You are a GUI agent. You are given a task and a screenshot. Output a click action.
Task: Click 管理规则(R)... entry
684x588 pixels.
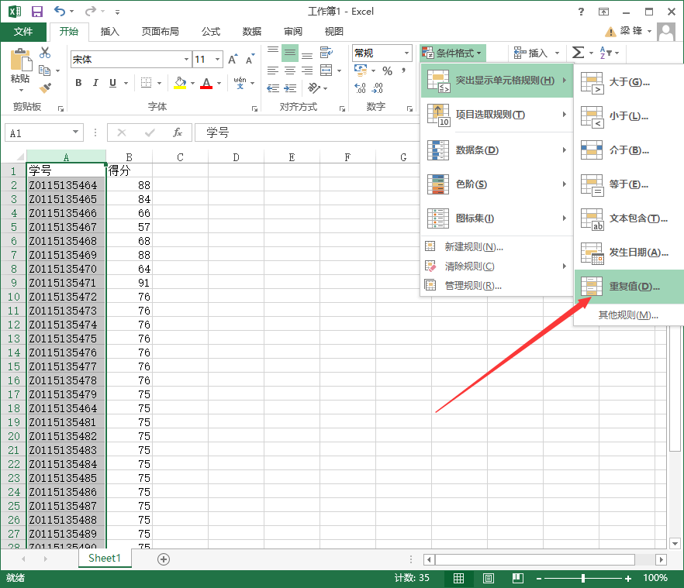click(x=496, y=286)
